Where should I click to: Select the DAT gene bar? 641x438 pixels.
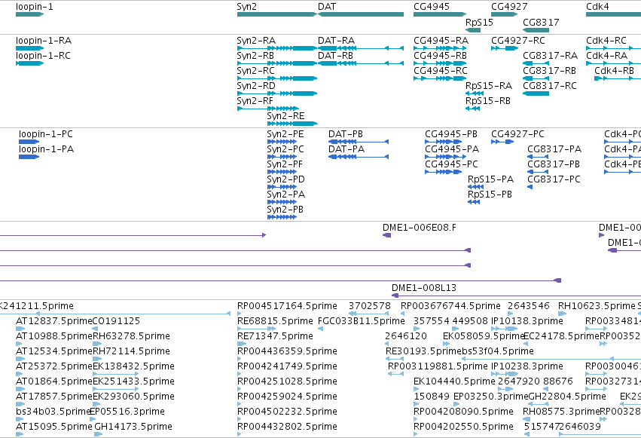361,14
